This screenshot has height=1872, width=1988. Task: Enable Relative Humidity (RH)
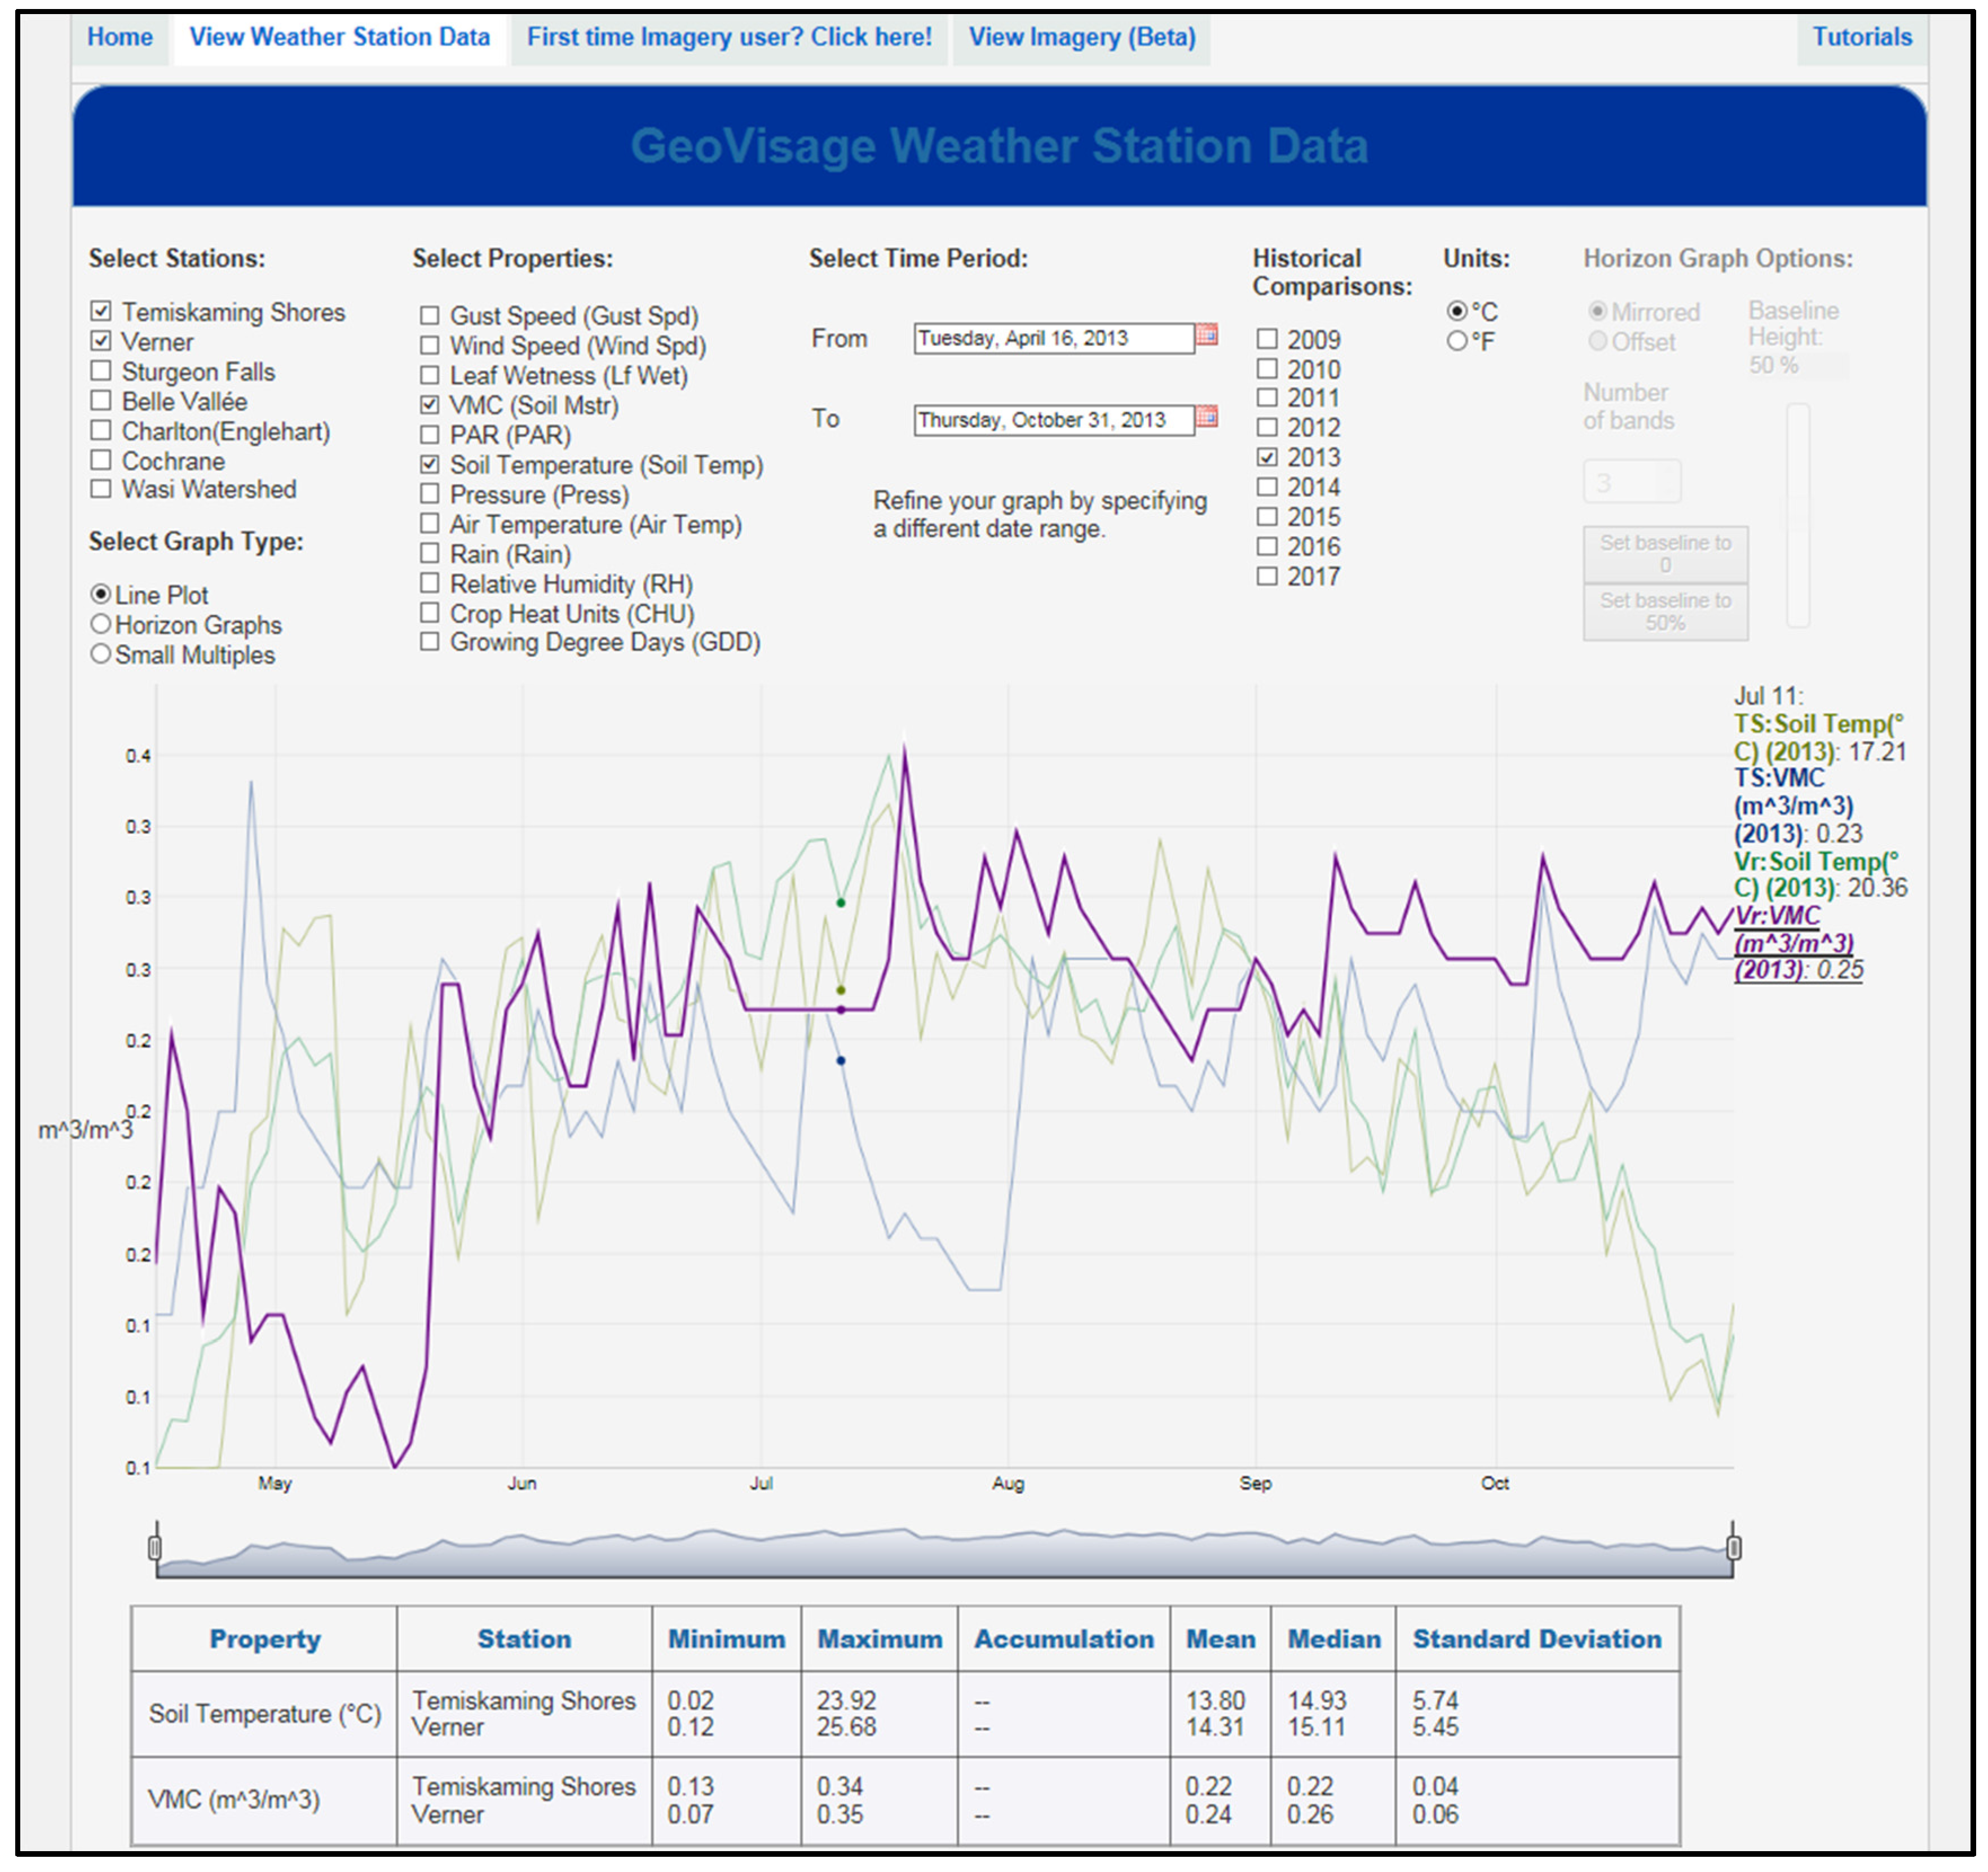430,583
